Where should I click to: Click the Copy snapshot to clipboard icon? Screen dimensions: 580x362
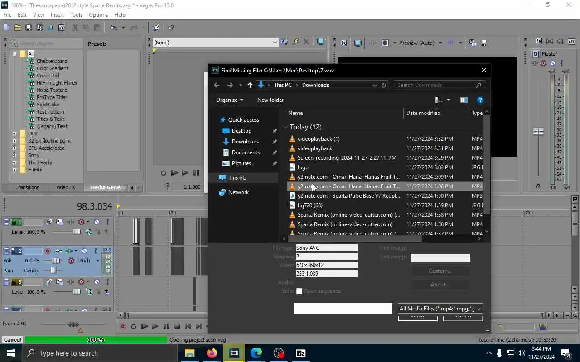pyautogui.click(x=473, y=43)
